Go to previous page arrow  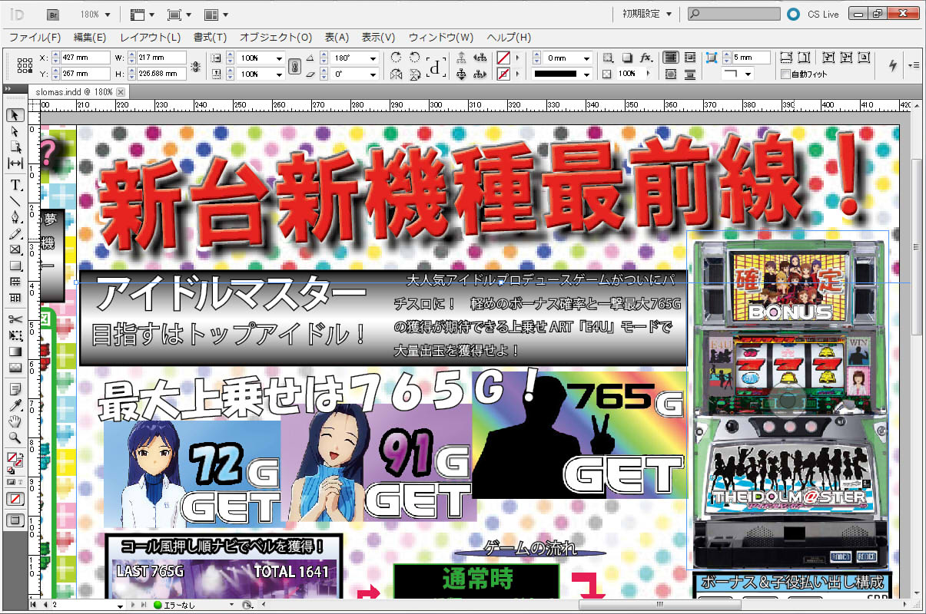44,606
